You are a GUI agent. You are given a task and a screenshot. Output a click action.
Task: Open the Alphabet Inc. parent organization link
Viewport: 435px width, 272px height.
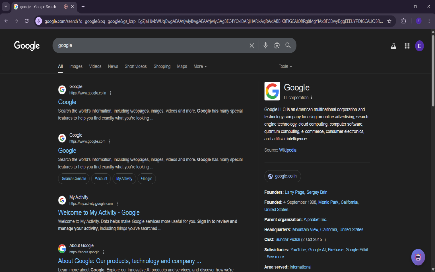315,220
